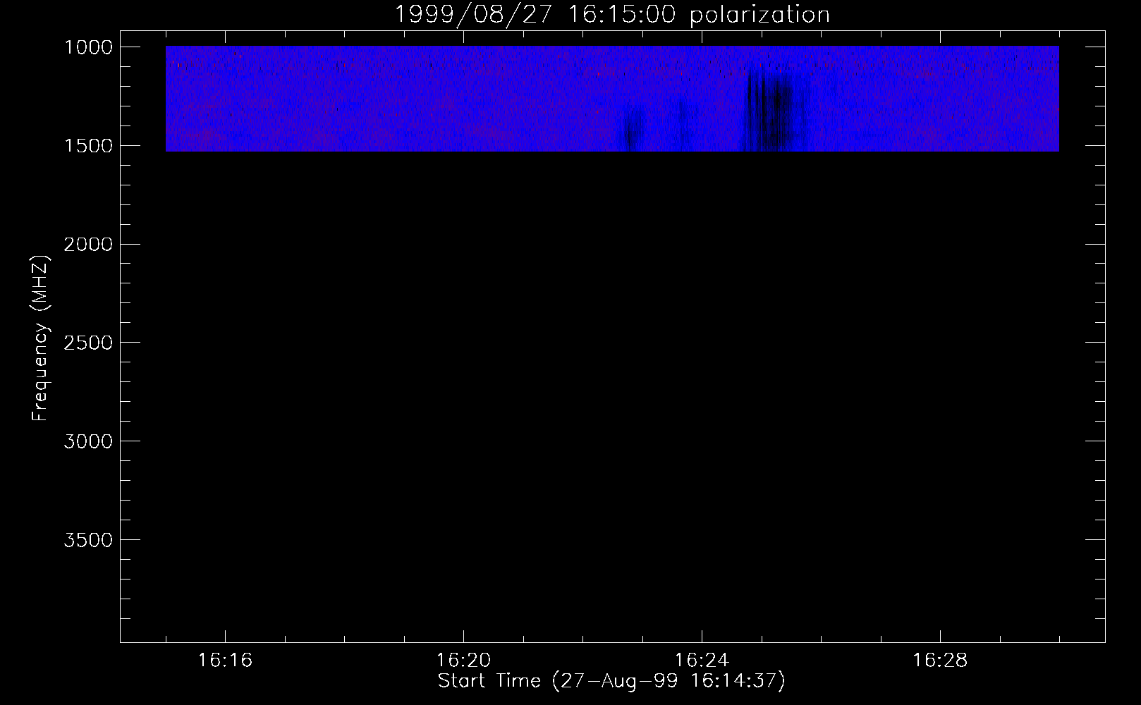Image resolution: width=1141 pixels, height=705 pixels.
Task: Click the plot title '1999/08/27 16:15:00 polarization'
Action: pyautogui.click(x=611, y=14)
